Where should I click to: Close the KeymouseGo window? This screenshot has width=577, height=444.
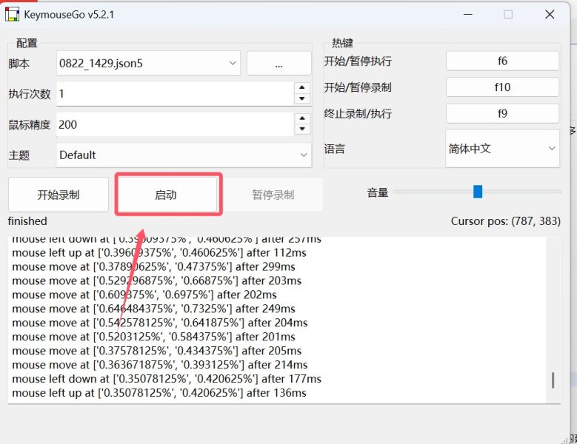click(550, 14)
